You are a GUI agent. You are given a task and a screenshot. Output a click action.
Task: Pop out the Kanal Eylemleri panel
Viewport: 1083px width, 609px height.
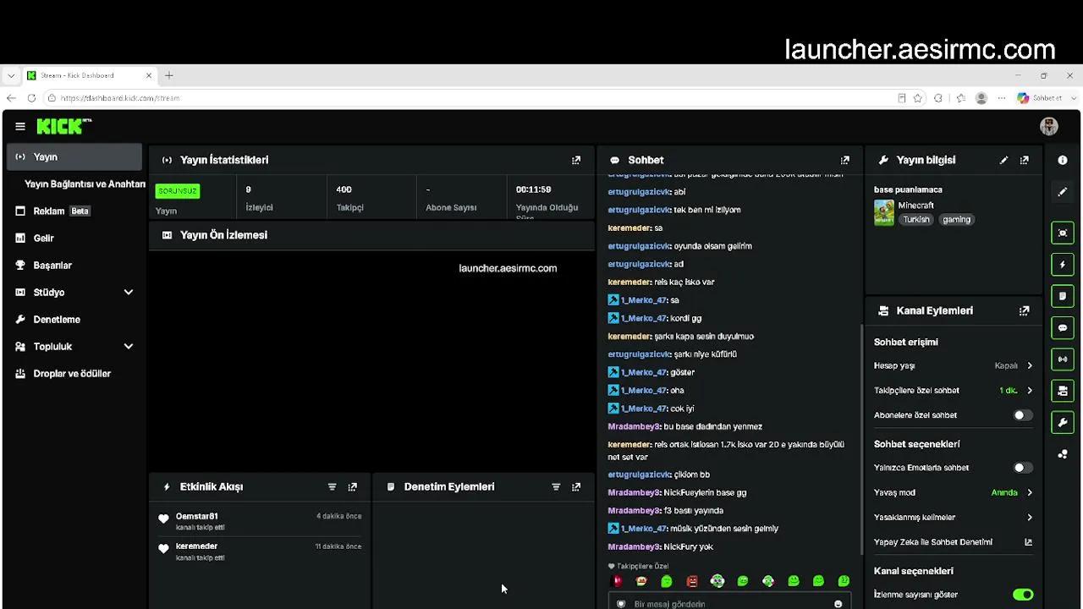pyautogui.click(x=1025, y=310)
